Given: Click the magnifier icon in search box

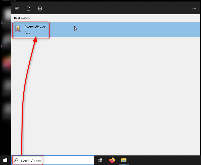Looking at the screenshot, I should click(x=16, y=160).
